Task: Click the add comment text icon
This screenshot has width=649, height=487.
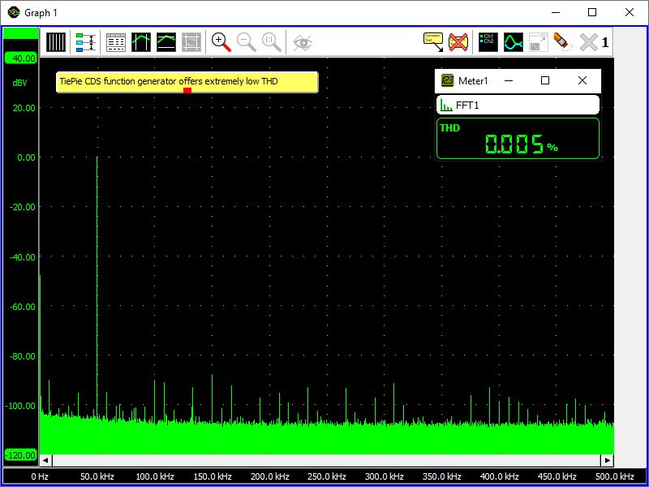Action: (433, 42)
